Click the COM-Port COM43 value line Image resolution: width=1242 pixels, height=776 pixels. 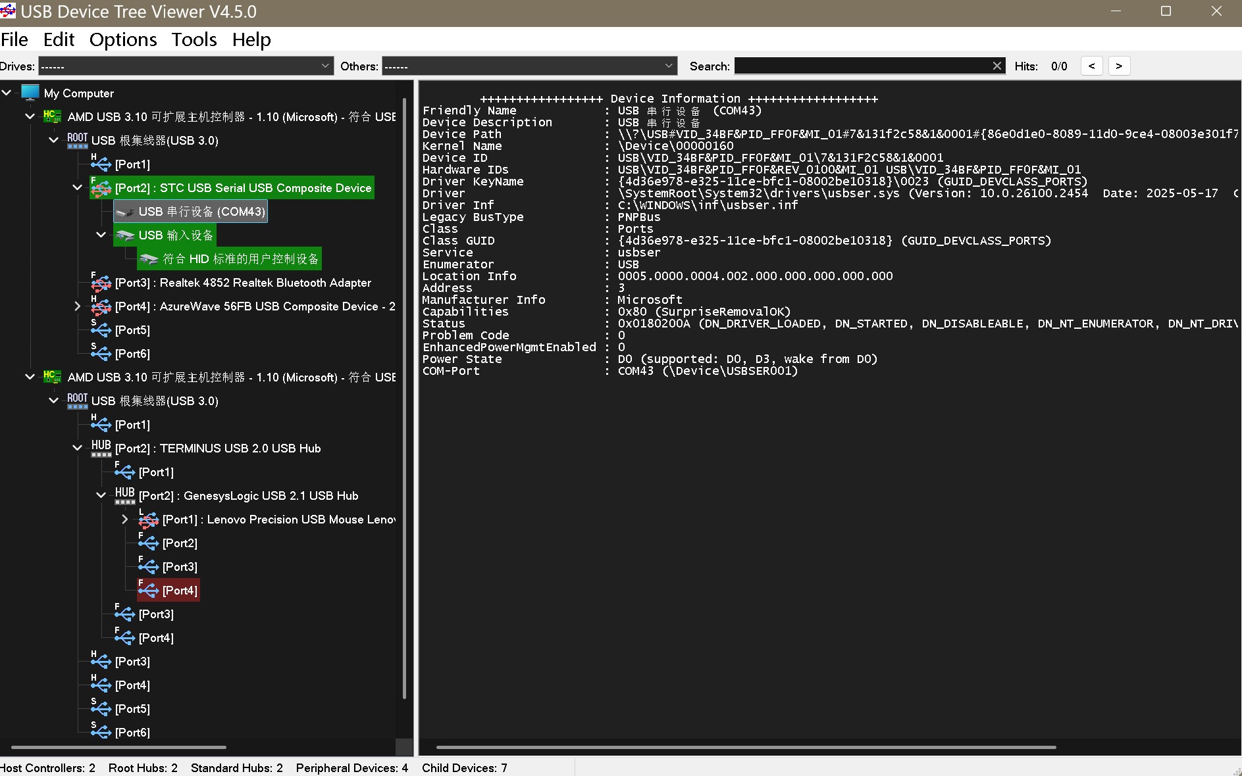click(x=610, y=371)
